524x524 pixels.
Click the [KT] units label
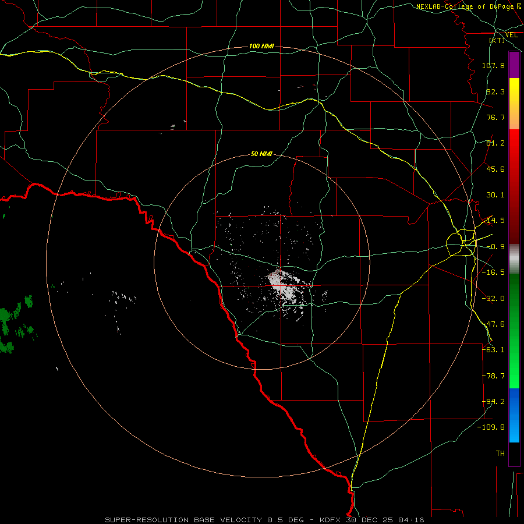[x=497, y=40]
